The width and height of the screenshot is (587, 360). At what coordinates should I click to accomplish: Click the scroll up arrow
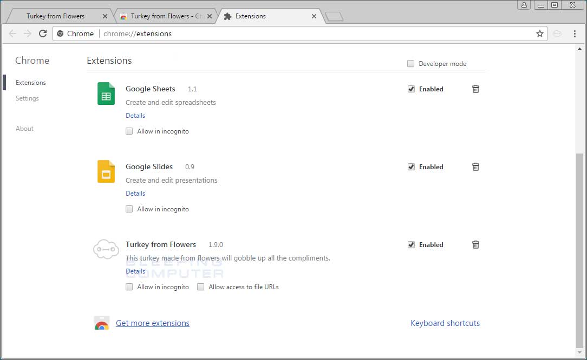tap(579, 49)
